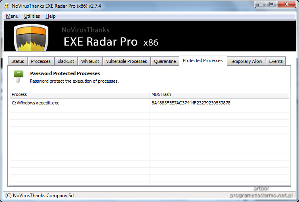Click the Process column header
299x202 pixels.
tap(79, 94)
